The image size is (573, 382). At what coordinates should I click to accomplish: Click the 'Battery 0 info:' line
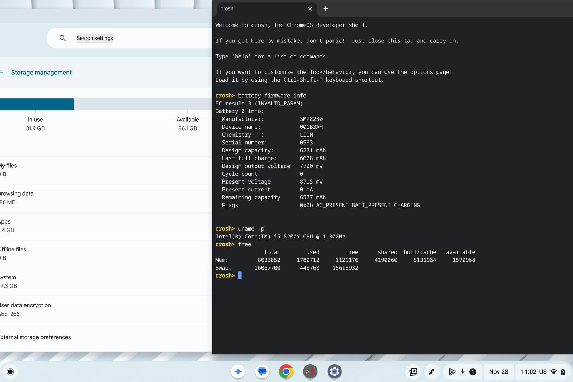click(239, 111)
